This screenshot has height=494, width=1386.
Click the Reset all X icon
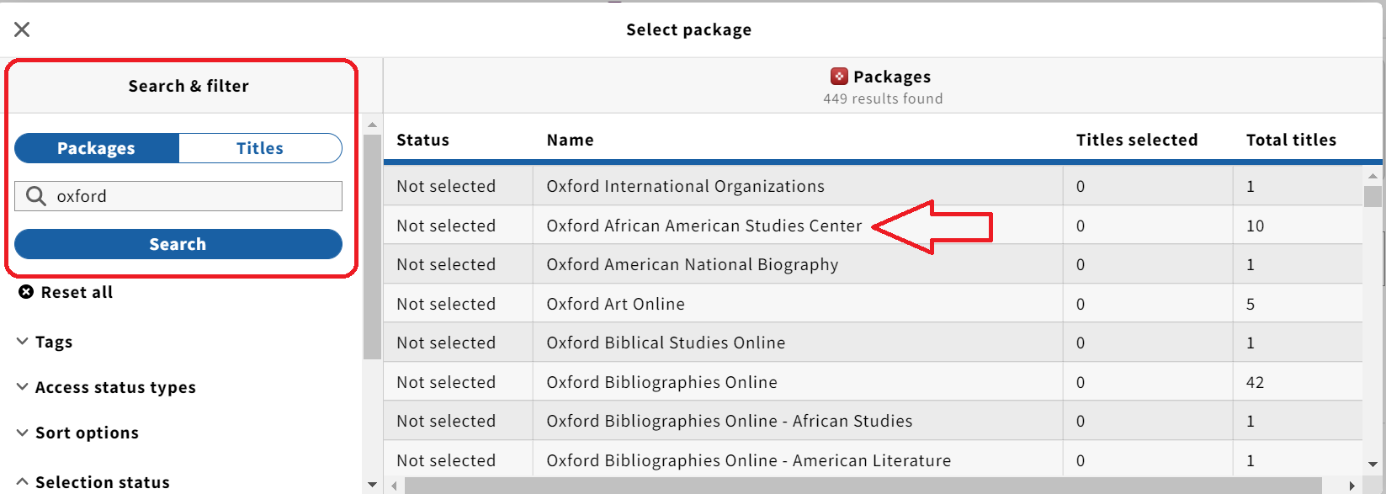point(26,292)
